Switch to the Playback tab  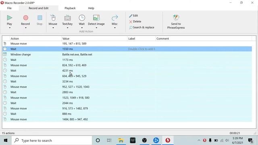pyautogui.click(x=70, y=8)
